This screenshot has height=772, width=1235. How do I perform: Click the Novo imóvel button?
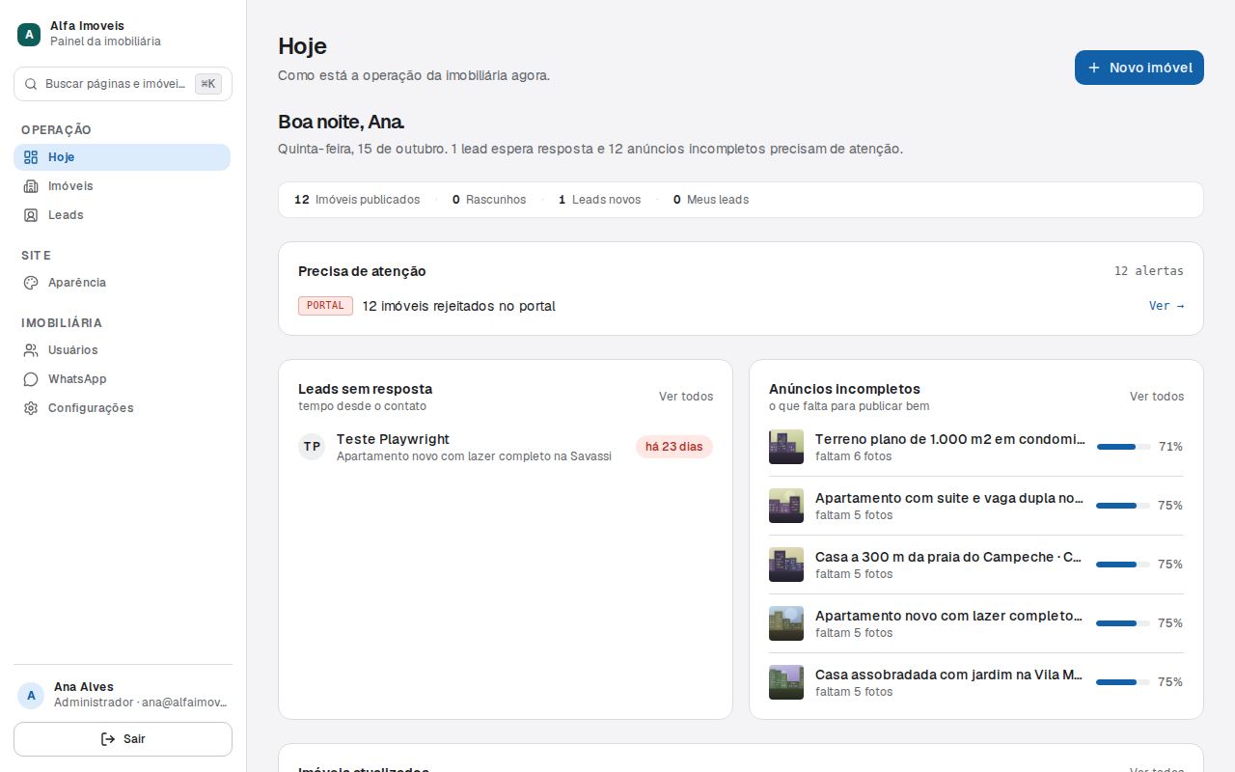pos(1139,68)
